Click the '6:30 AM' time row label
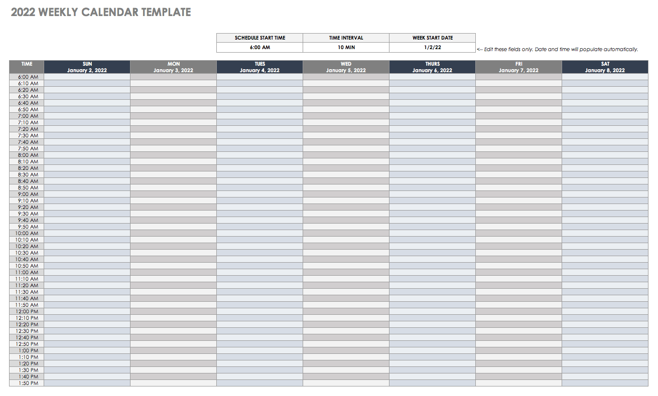The width and height of the screenshot is (658, 396). (x=27, y=96)
